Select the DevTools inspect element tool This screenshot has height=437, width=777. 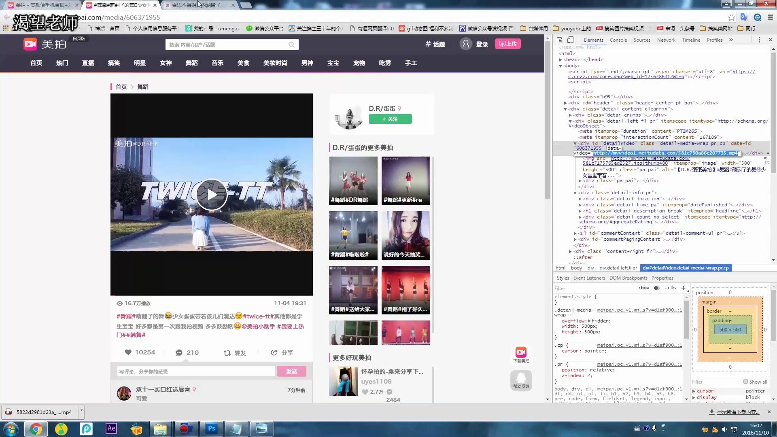click(559, 40)
